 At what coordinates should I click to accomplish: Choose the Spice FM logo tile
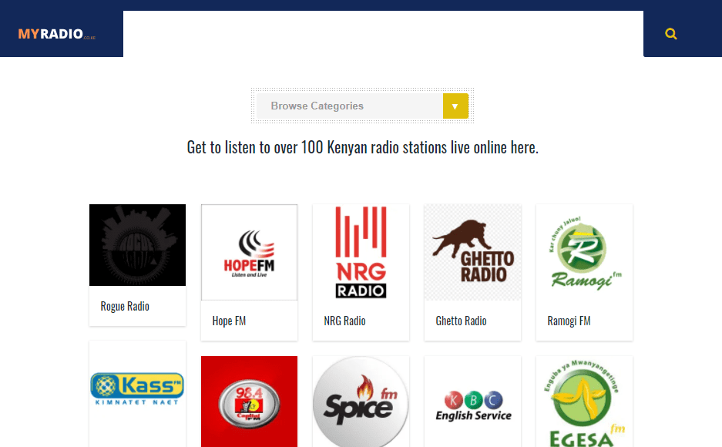[361, 402]
